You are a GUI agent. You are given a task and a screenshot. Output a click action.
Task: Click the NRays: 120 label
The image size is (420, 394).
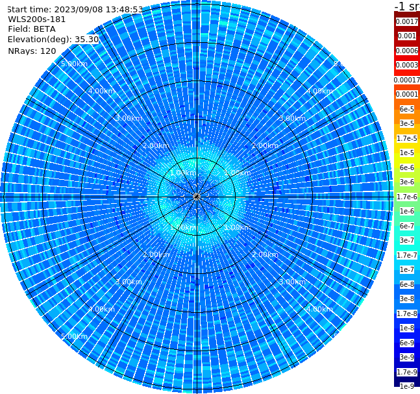tap(32, 51)
